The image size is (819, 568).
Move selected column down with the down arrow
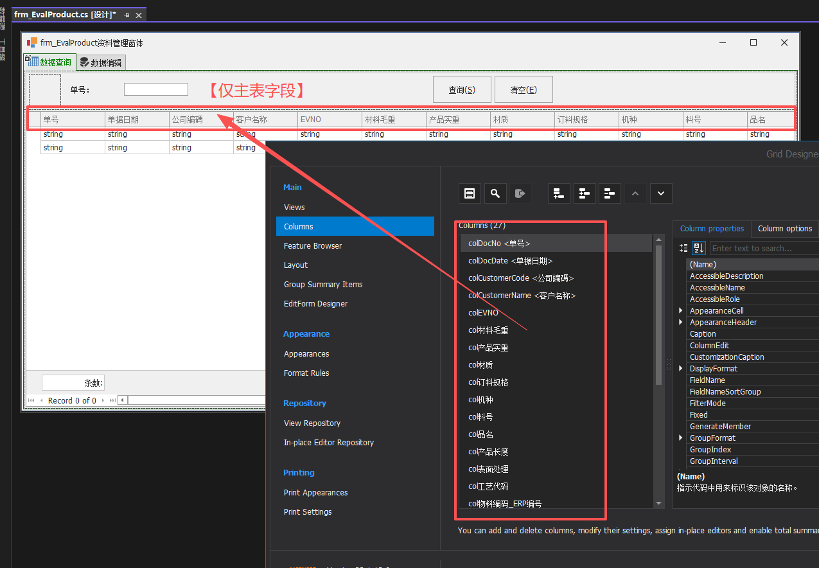click(661, 193)
